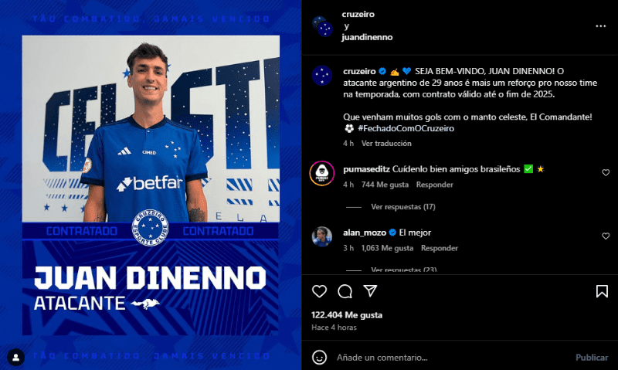Expand 'Ver respuestas (23)' replies
This screenshot has height=370, width=618.
pos(403,270)
